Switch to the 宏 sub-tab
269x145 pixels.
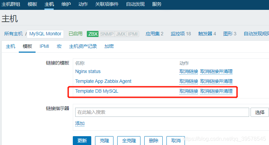pyautogui.click(x=59, y=46)
